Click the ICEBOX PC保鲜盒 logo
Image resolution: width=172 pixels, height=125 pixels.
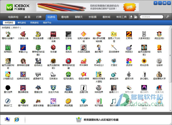(18, 7)
